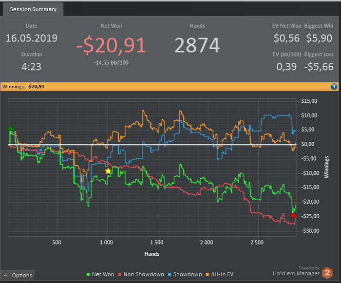Click the Powered by Hold'em Manager link
This screenshot has width=341, height=283.
point(296,271)
